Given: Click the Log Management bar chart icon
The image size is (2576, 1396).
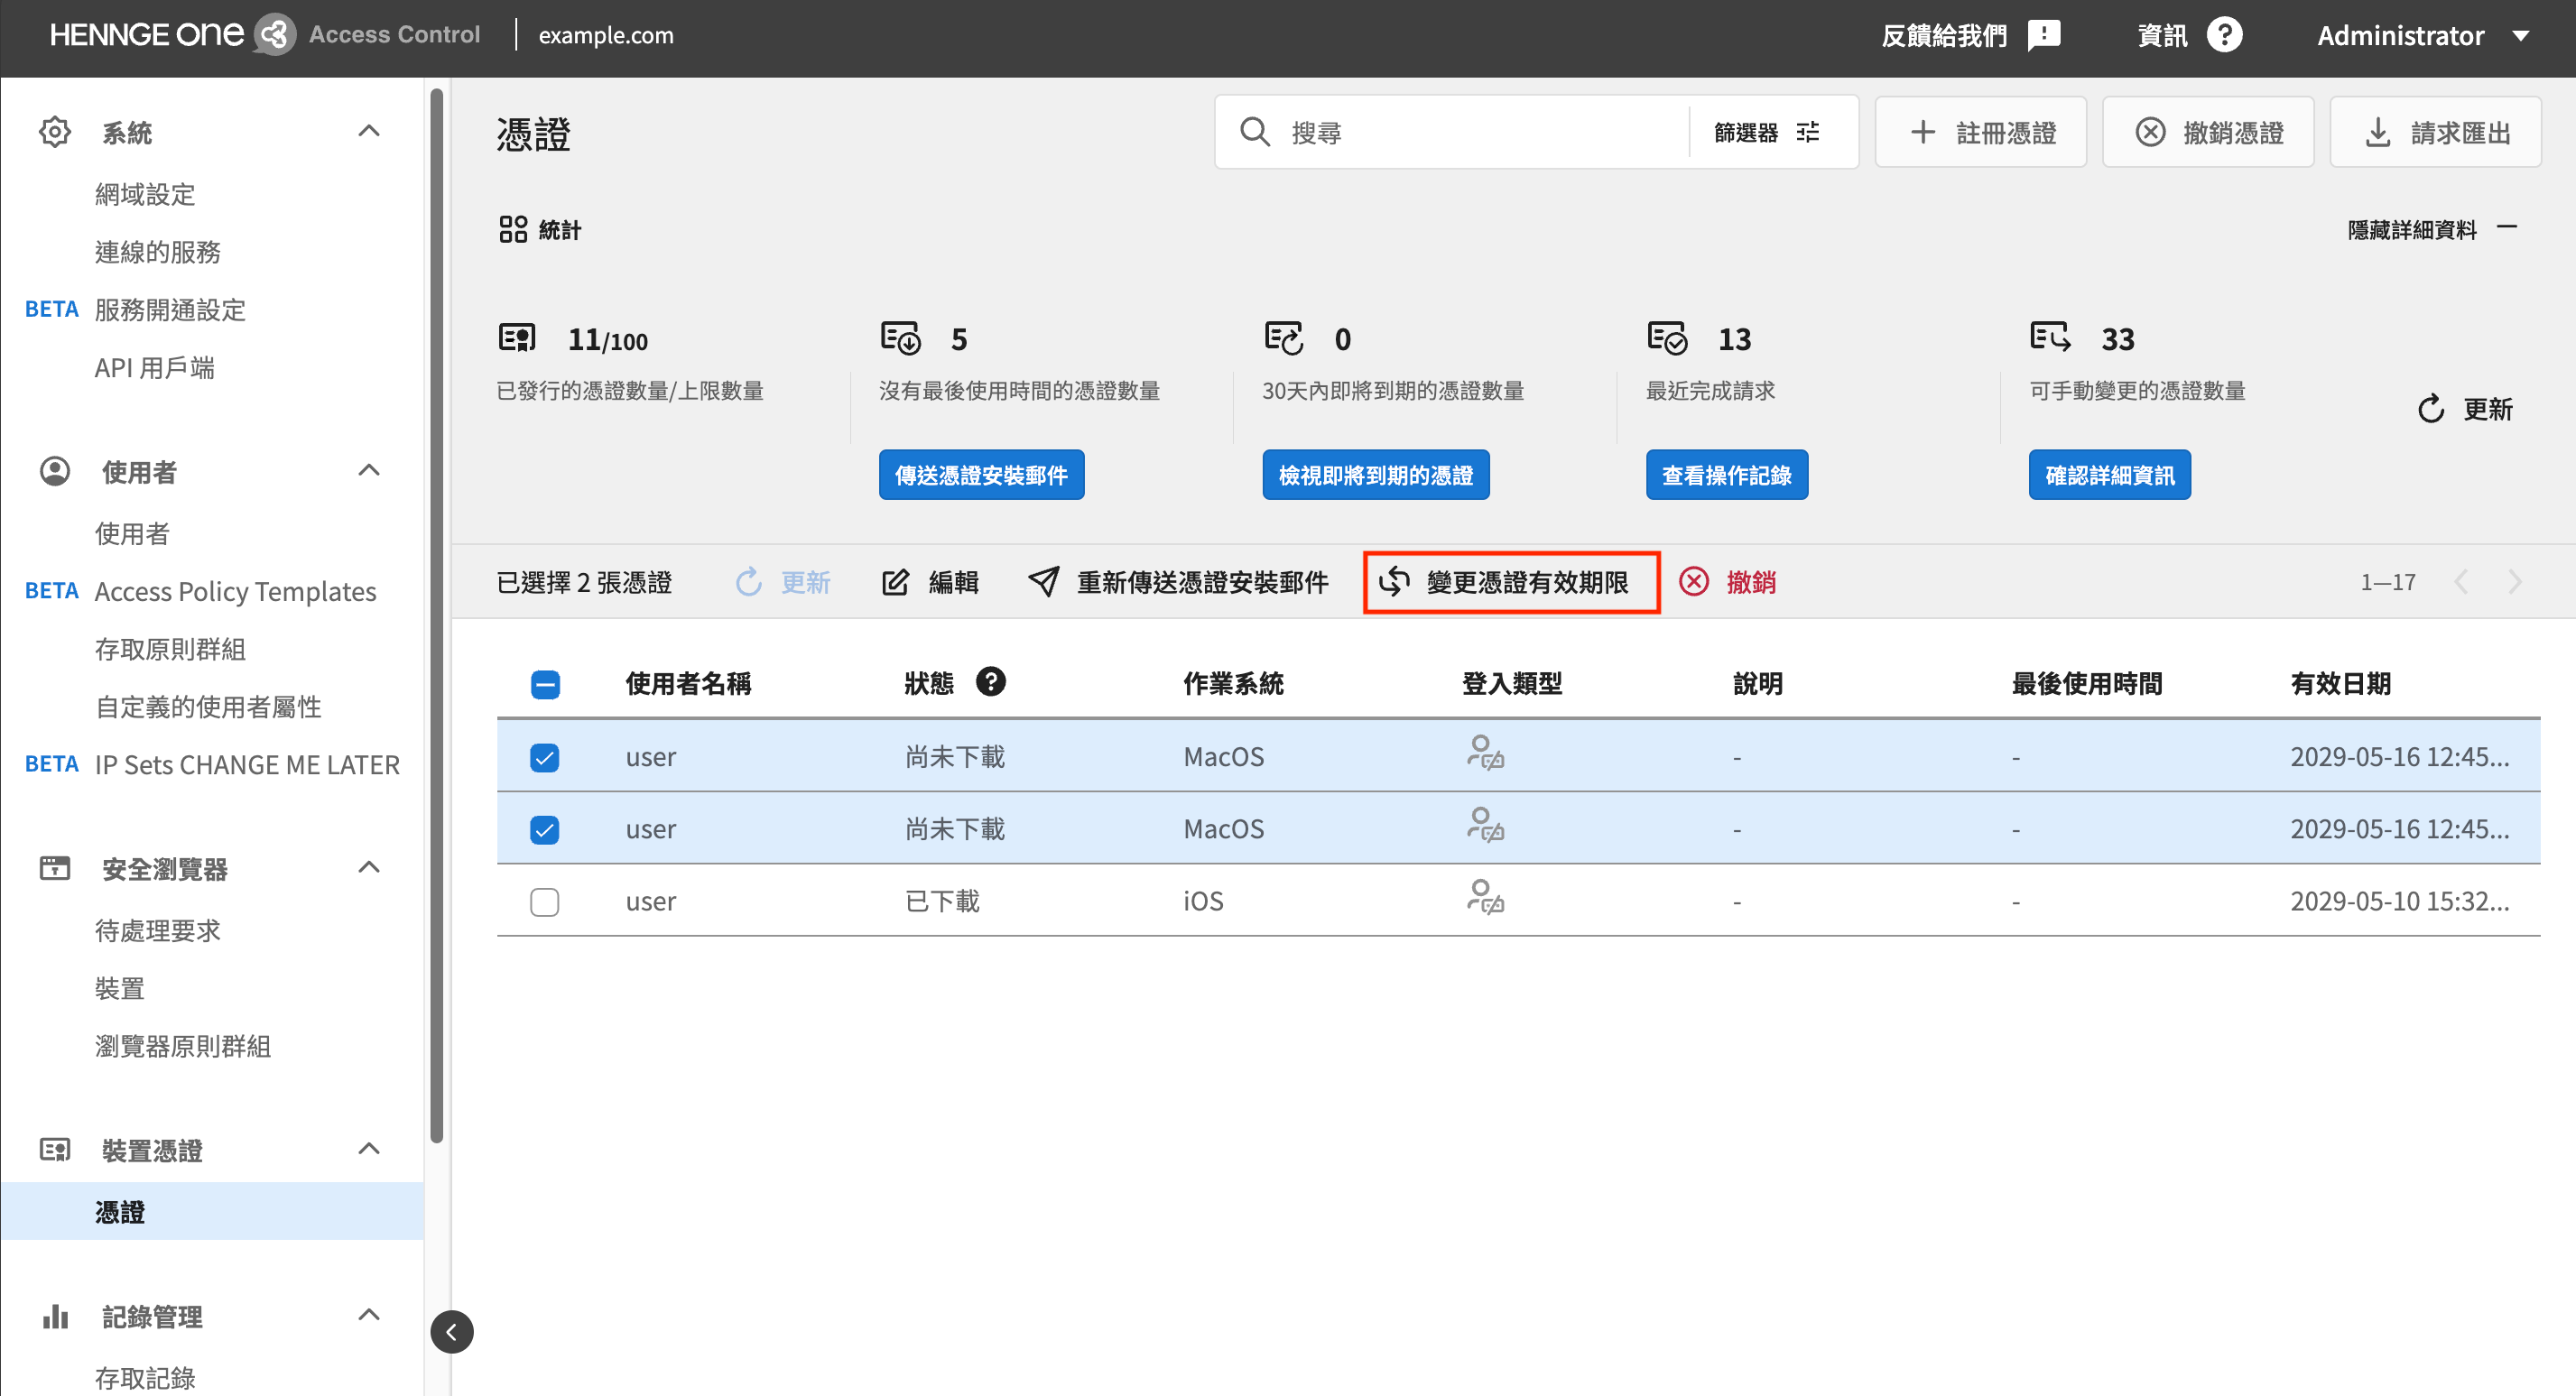Looking at the screenshot, I should point(55,1316).
